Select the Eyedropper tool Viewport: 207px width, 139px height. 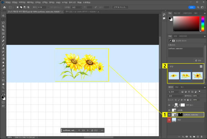tap(3, 37)
